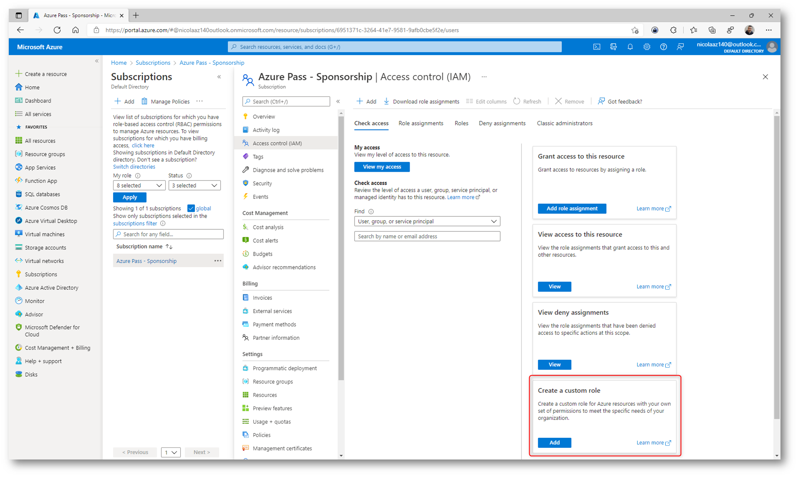Open the Directories and subscriptions filter icon
Image resolution: width=798 pixels, height=477 pixels.
pyautogui.click(x=613, y=47)
